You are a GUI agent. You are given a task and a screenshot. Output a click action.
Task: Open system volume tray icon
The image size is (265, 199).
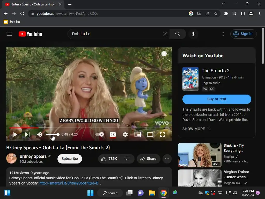(x=235, y=193)
